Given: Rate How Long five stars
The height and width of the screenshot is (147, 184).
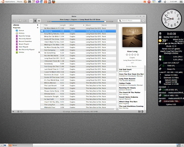Looking at the screenshot, I should 138,55.
